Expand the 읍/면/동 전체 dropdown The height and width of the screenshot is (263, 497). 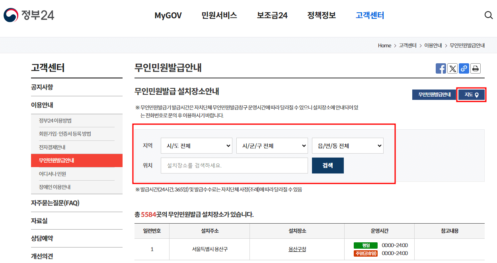tap(347, 145)
